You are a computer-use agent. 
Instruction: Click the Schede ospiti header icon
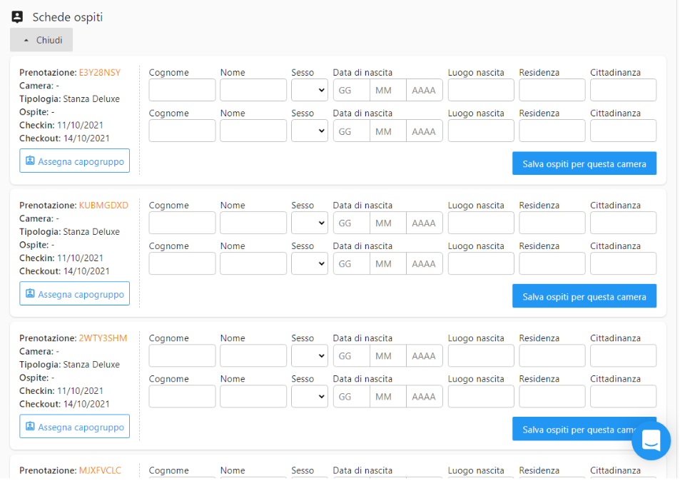point(18,17)
